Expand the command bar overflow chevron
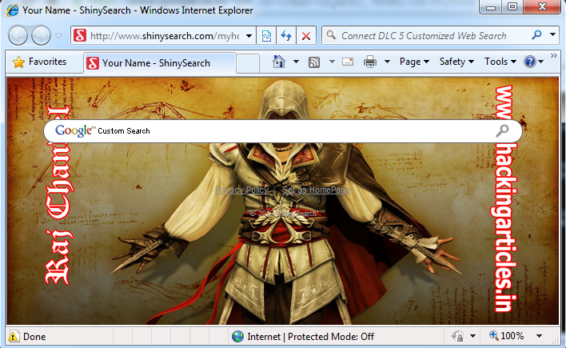 554,56
